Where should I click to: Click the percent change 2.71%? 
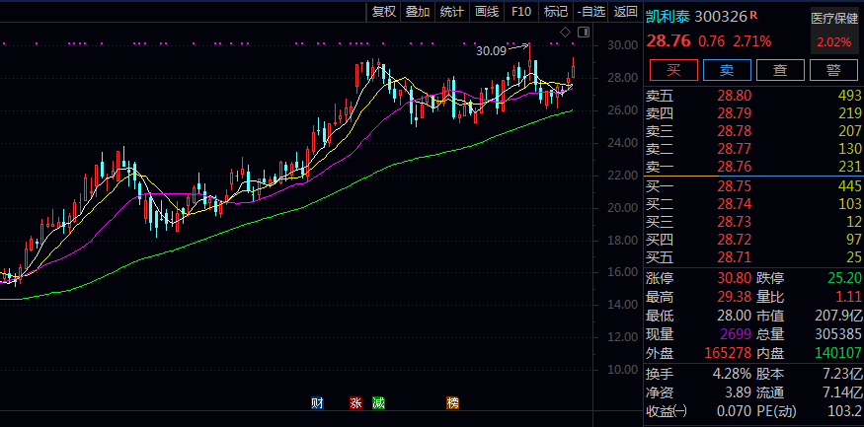pos(752,41)
